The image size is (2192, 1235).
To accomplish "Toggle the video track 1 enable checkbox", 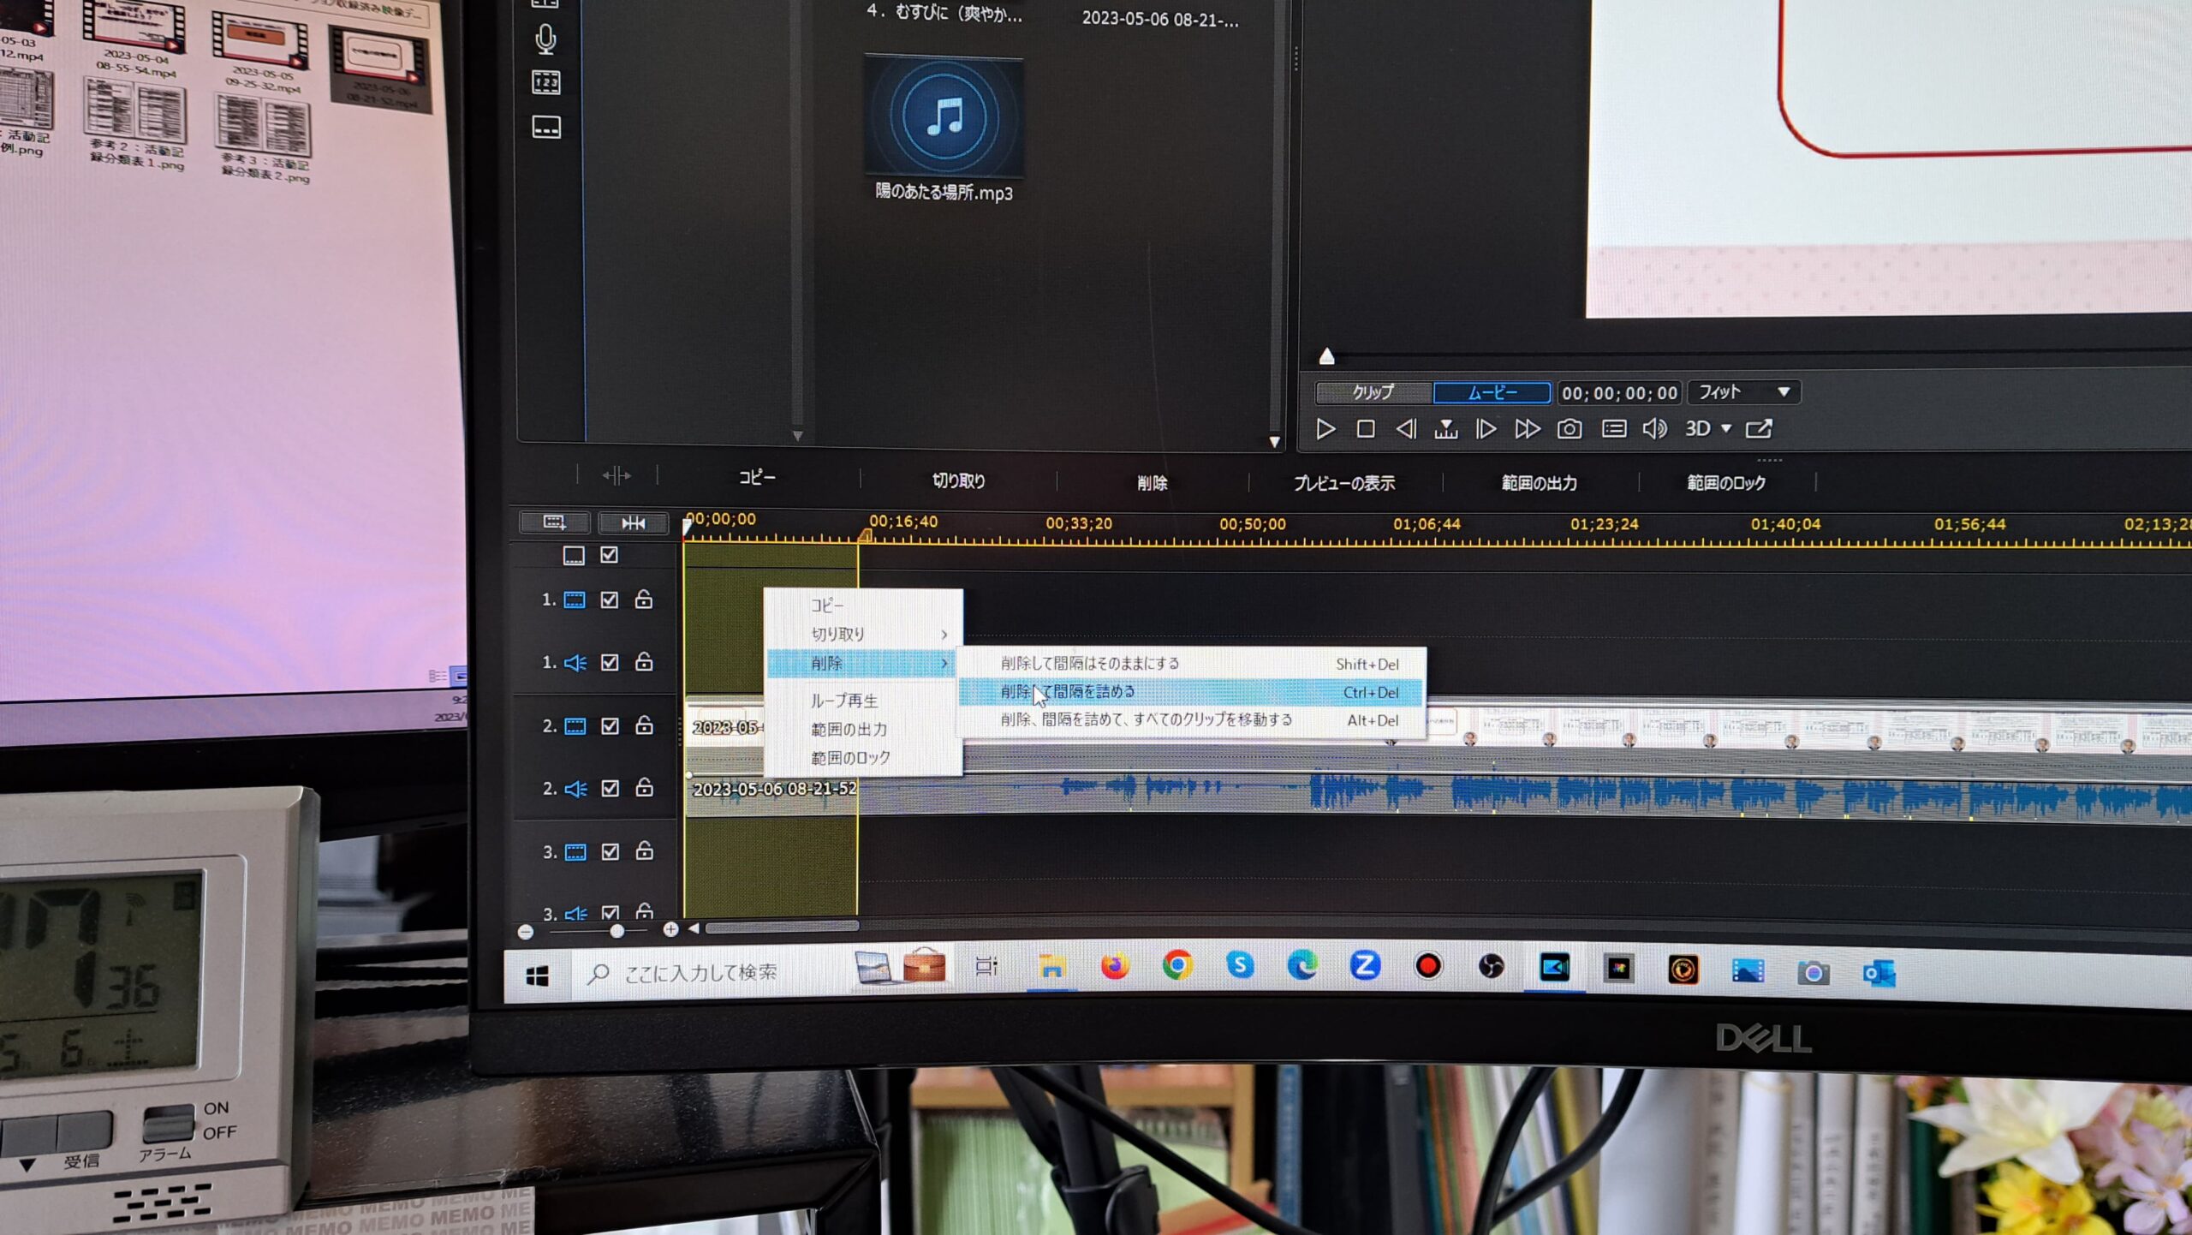I will (x=609, y=600).
